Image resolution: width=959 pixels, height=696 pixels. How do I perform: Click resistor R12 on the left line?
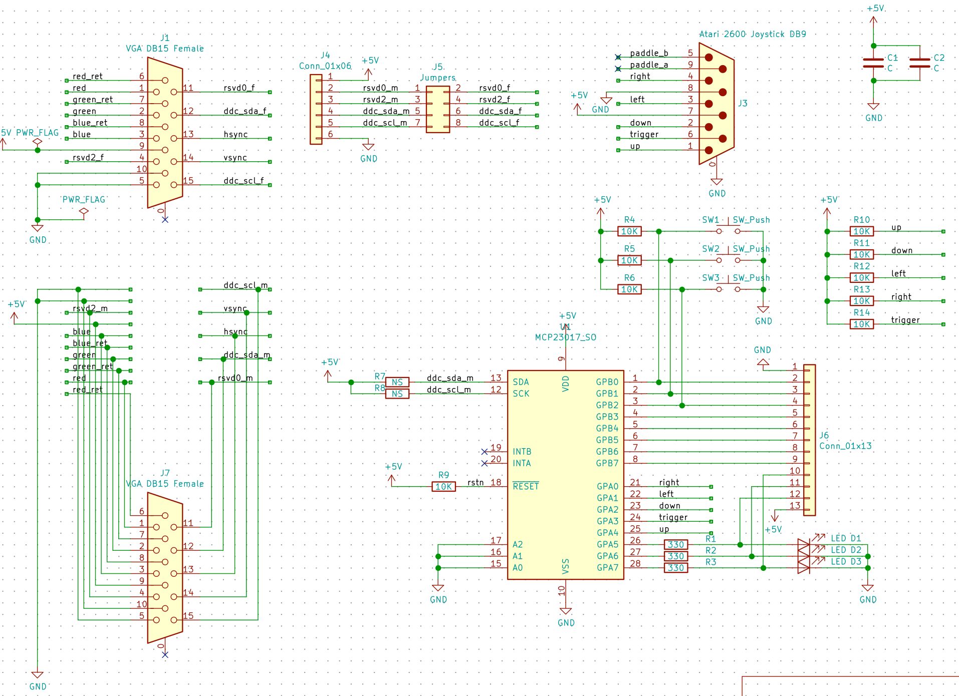[x=862, y=278]
